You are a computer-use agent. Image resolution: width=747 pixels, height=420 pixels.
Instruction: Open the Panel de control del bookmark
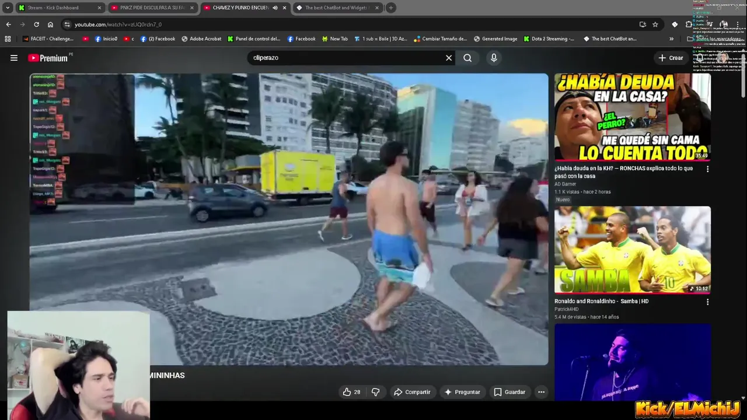pos(254,38)
